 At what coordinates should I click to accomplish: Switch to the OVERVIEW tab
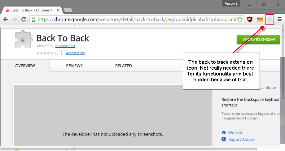[x=25, y=66]
